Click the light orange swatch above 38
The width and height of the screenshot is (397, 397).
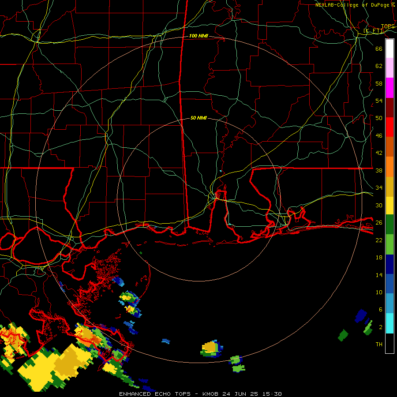click(390, 167)
